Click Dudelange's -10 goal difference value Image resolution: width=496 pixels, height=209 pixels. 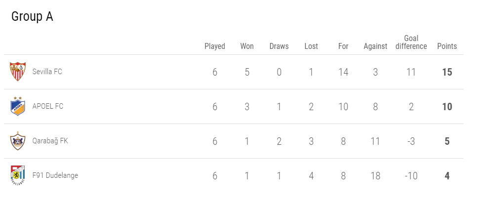click(411, 176)
